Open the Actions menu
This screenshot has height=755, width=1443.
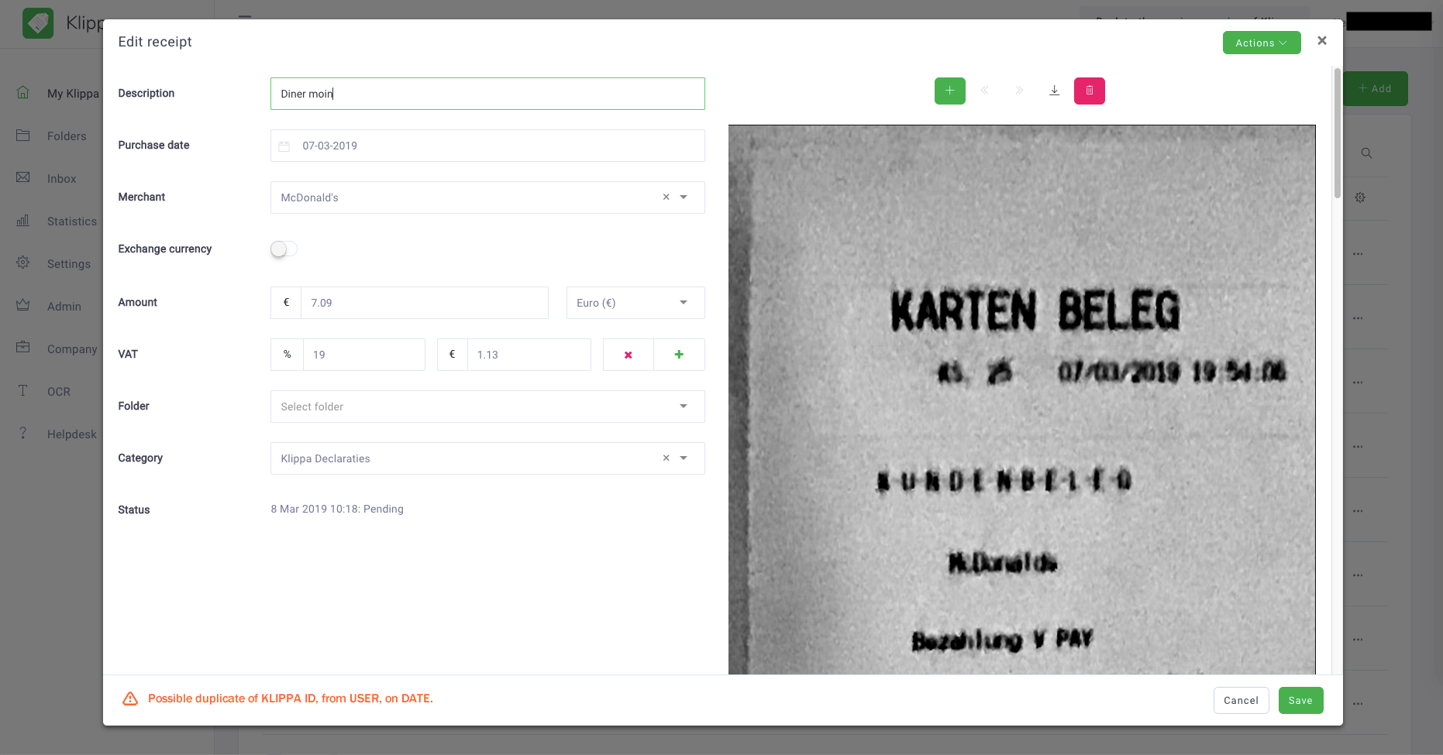click(x=1261, y=43)
